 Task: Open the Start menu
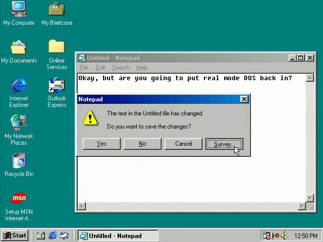tap(15, 235)
